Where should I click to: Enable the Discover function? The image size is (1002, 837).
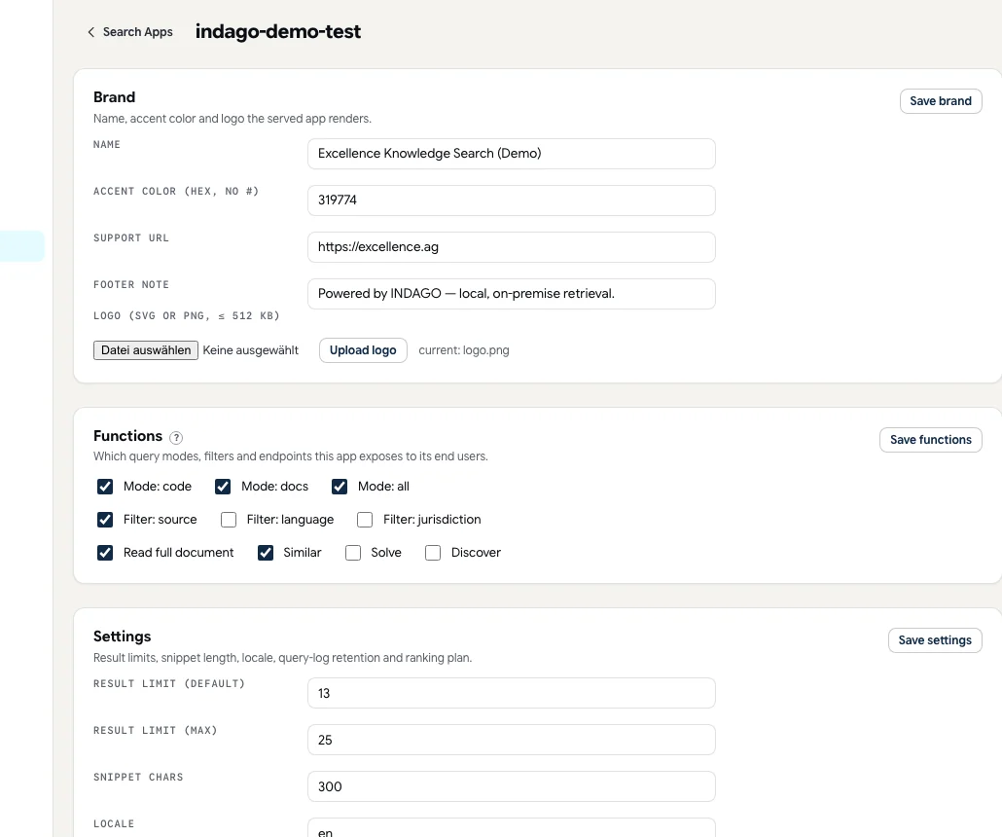[433, 553]
